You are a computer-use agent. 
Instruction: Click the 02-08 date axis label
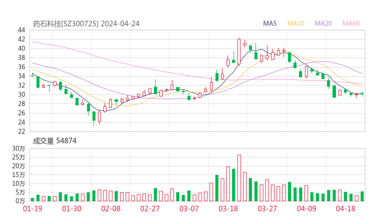(110, 208)
